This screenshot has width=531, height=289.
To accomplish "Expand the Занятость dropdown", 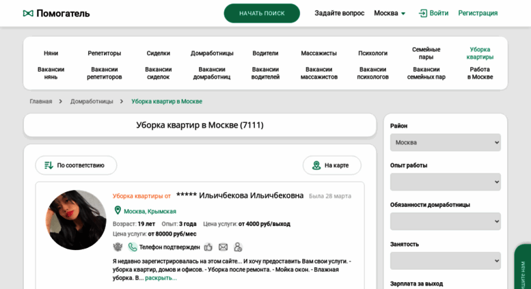I will (446, 260).
